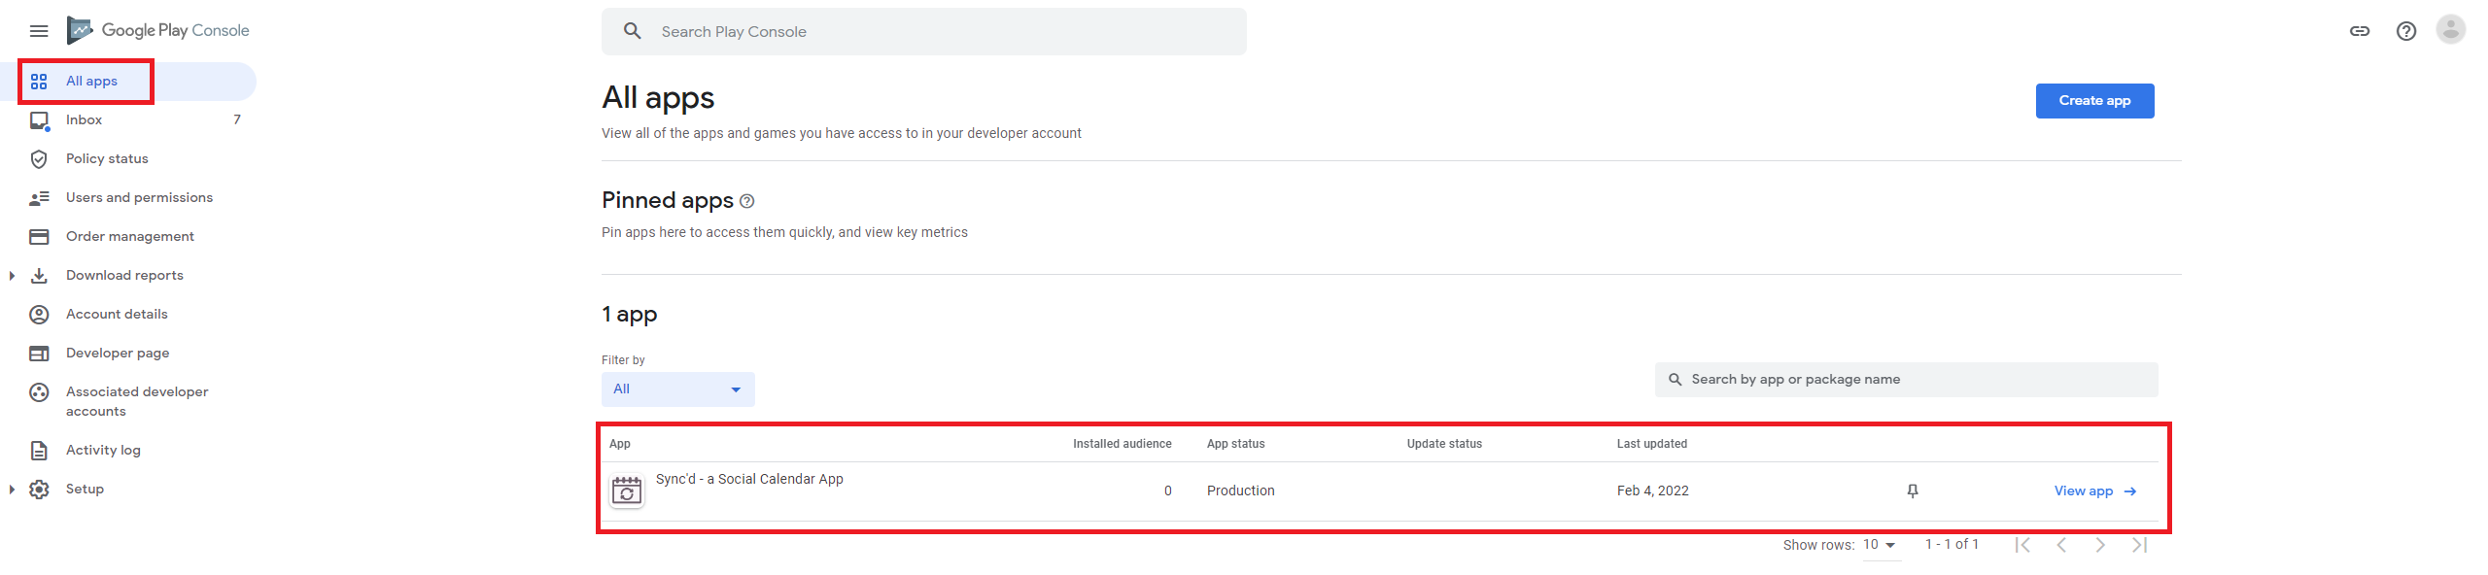
Task: Click the Order management card icon
Action: click(x=39, y=237)
